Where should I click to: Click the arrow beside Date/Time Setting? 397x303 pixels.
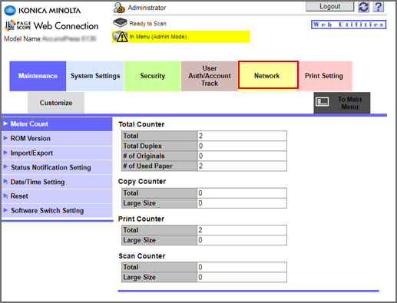click(5, 182)
